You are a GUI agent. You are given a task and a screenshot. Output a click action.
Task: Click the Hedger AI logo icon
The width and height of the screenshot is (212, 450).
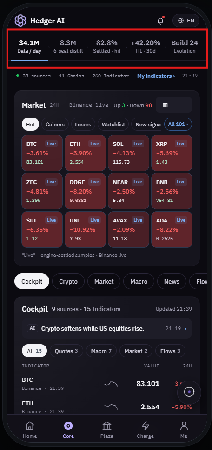tap(20, 21)
